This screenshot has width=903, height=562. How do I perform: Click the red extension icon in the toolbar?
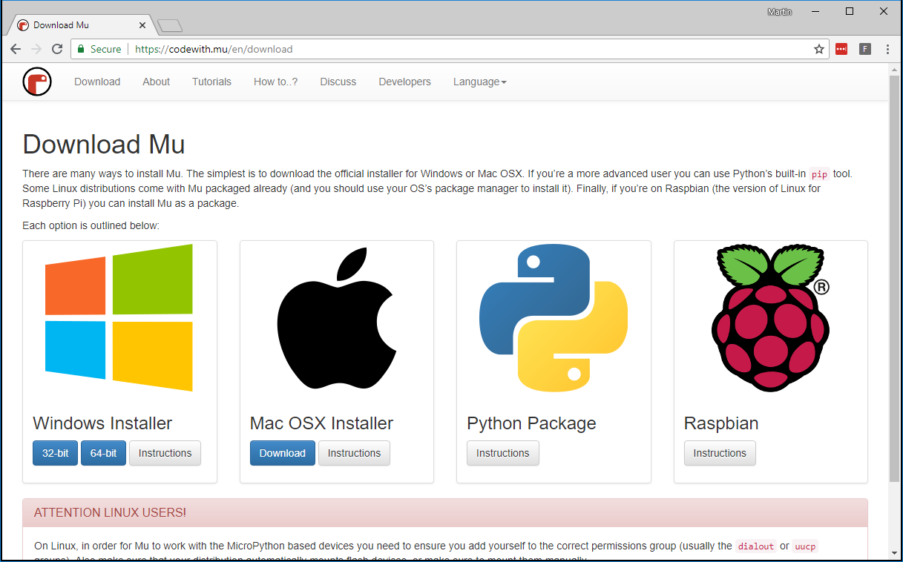(x=841, y=49)
